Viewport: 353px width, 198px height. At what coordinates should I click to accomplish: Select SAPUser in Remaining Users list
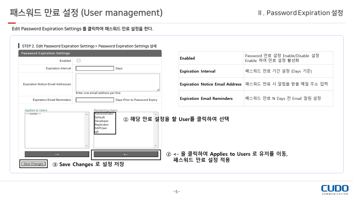coord(101,128)
